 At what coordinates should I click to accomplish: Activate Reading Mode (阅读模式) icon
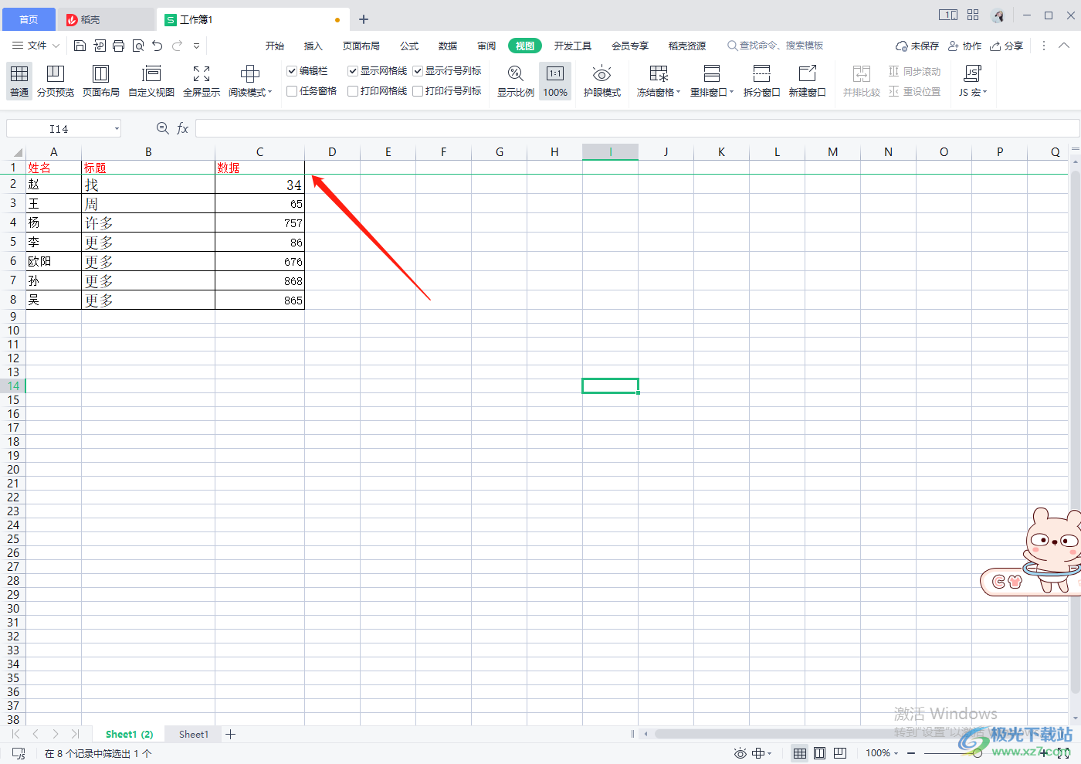click(249, 74)
